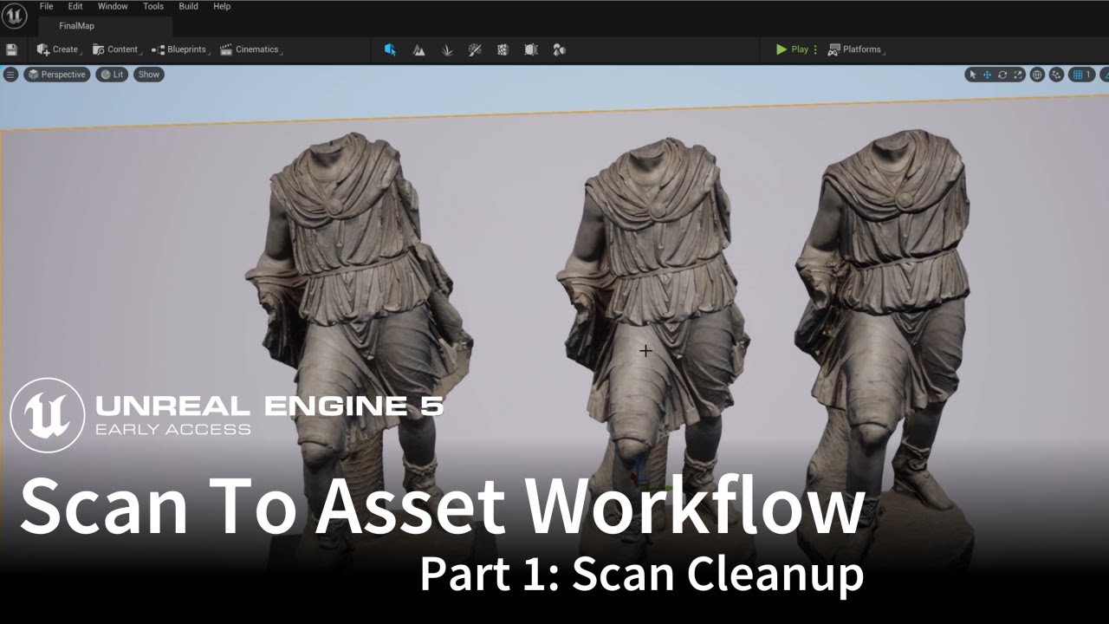Choose the rotate gizmo tool
The height and width of the screenshot is (624, 1109).
pyautogui.click(x=1002, y=75)
